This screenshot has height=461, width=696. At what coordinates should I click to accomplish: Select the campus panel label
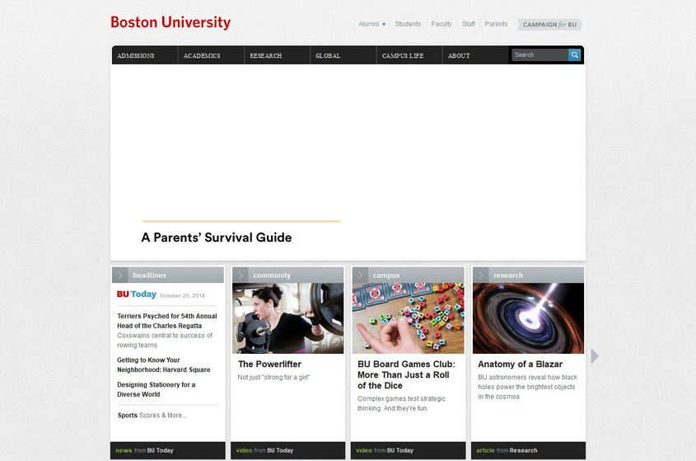click(386, 275)
